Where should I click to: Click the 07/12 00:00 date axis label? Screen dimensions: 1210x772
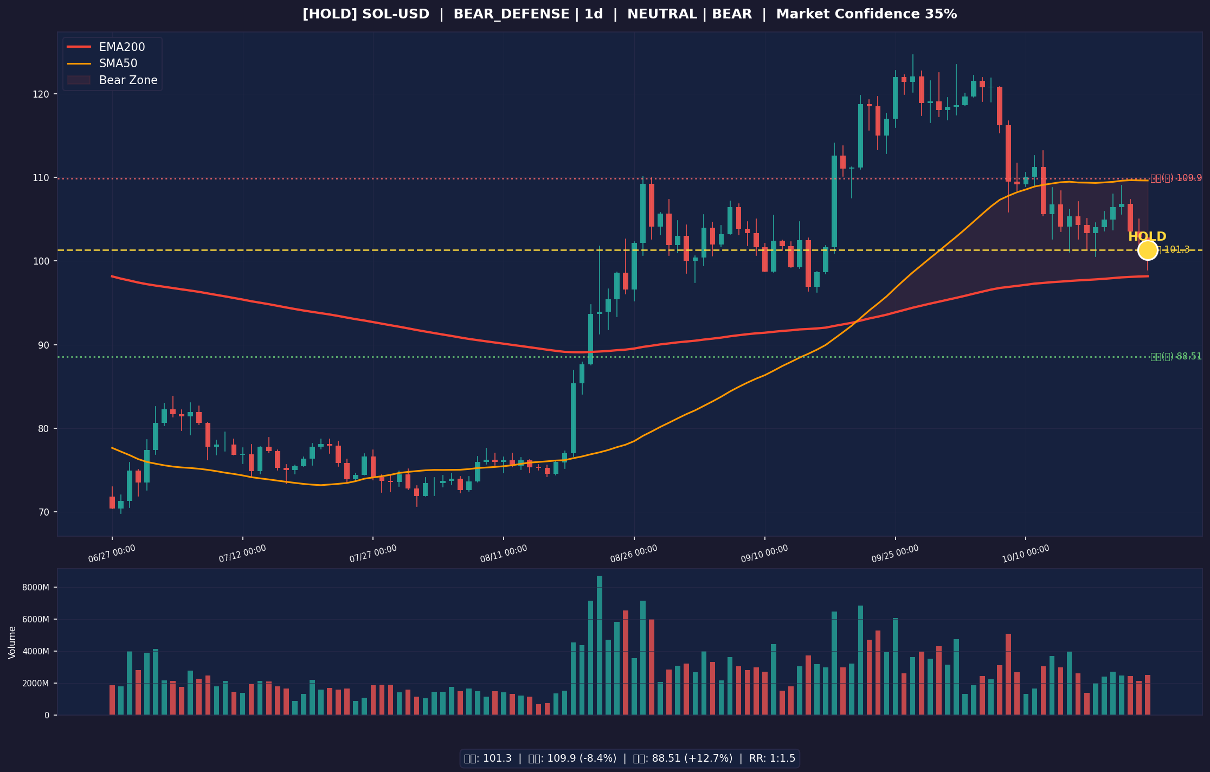point(242,554)
